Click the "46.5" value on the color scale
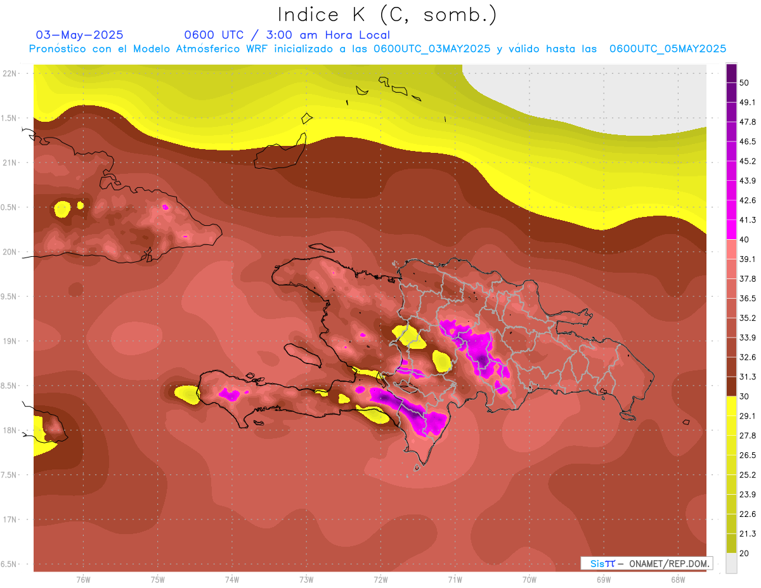 point(748,141)
